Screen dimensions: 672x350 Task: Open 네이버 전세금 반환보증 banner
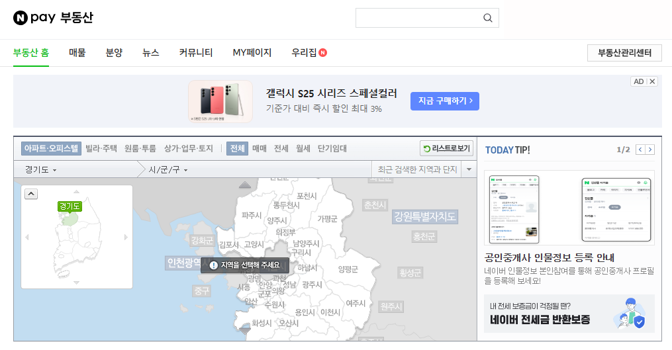tap(569, 314)
